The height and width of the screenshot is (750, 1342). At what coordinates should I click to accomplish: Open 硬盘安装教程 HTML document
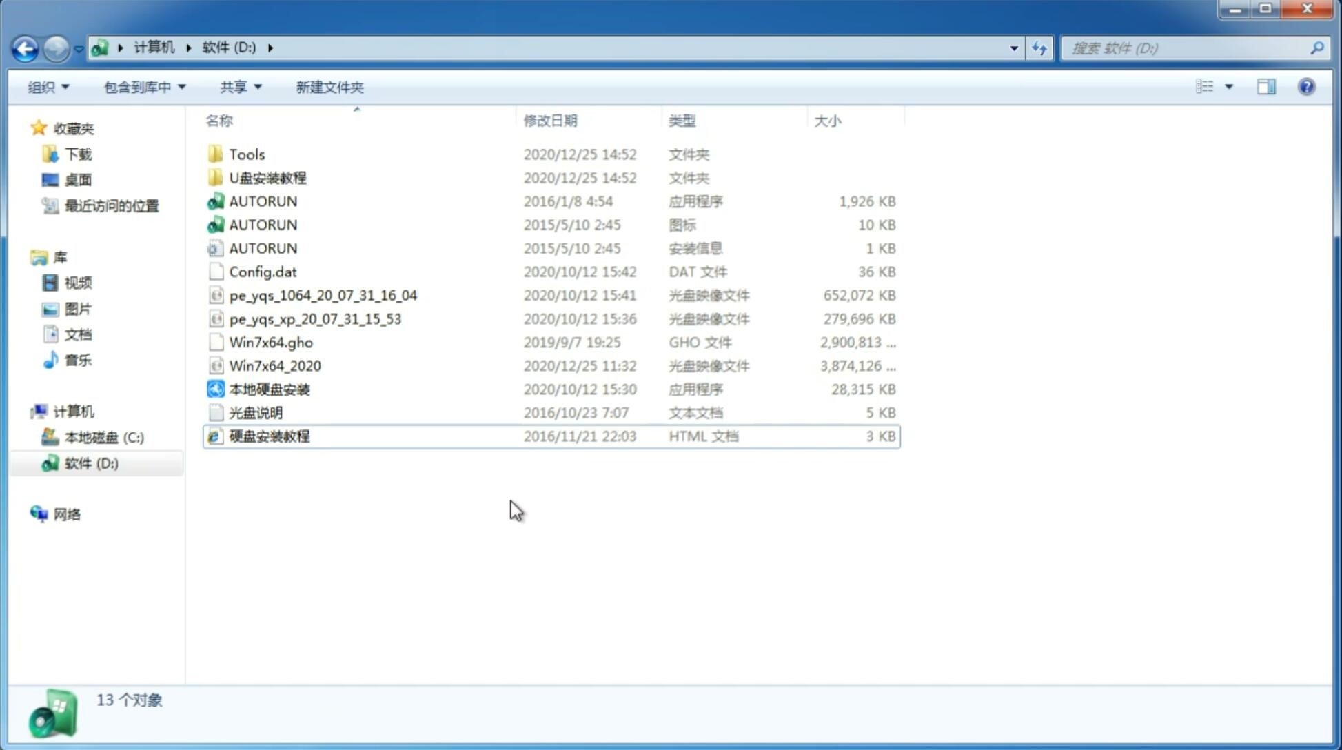[268, 436]
